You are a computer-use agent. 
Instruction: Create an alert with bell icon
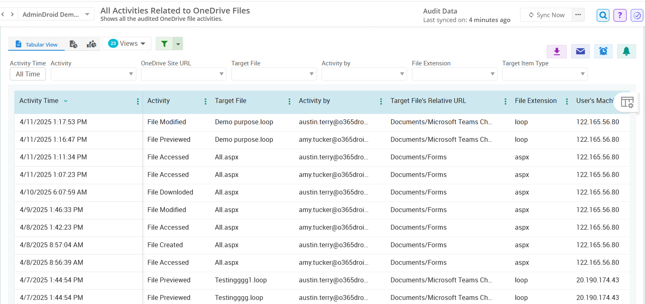pyautogui.click(x=626, y=51)
